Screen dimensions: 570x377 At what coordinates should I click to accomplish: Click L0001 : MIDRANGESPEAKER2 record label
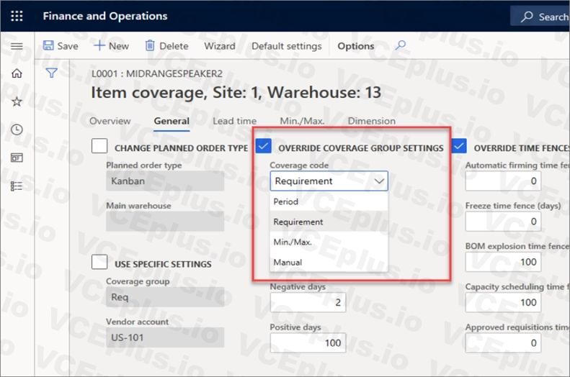point(156,73)
